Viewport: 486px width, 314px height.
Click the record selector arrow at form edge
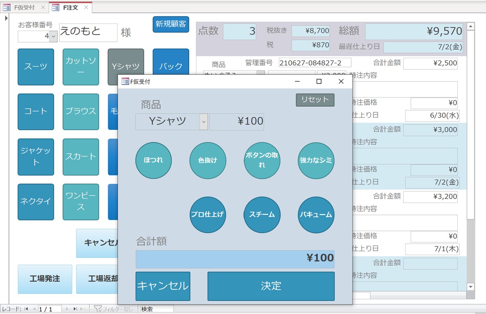(x=6, y=18)
